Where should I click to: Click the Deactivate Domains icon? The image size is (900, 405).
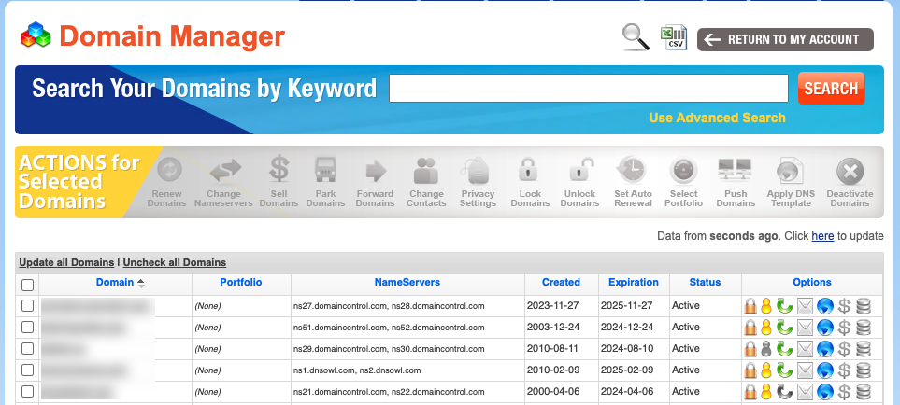tap(850, 172)
